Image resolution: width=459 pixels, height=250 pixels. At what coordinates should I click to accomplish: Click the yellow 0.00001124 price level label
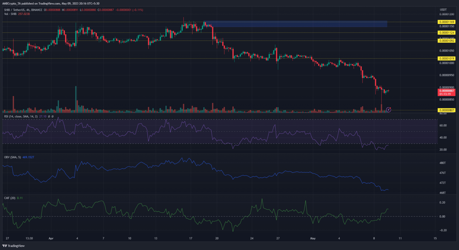tap(446, 33)
